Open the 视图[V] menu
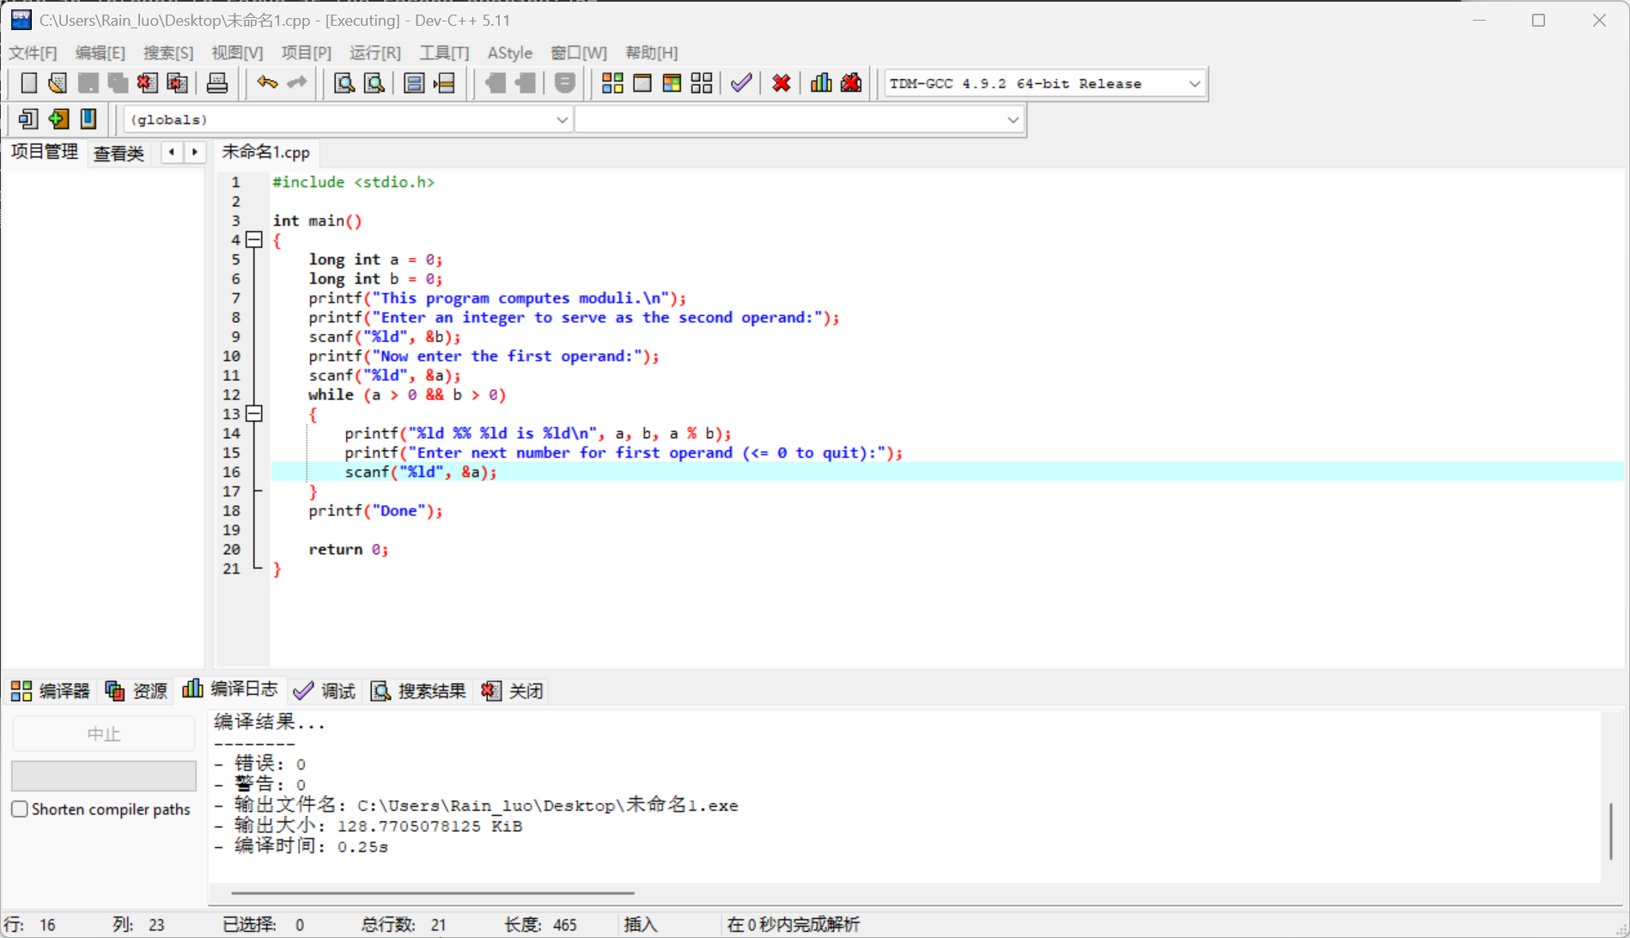Viewport: 1630px width, 938px height. pos(237,52)
